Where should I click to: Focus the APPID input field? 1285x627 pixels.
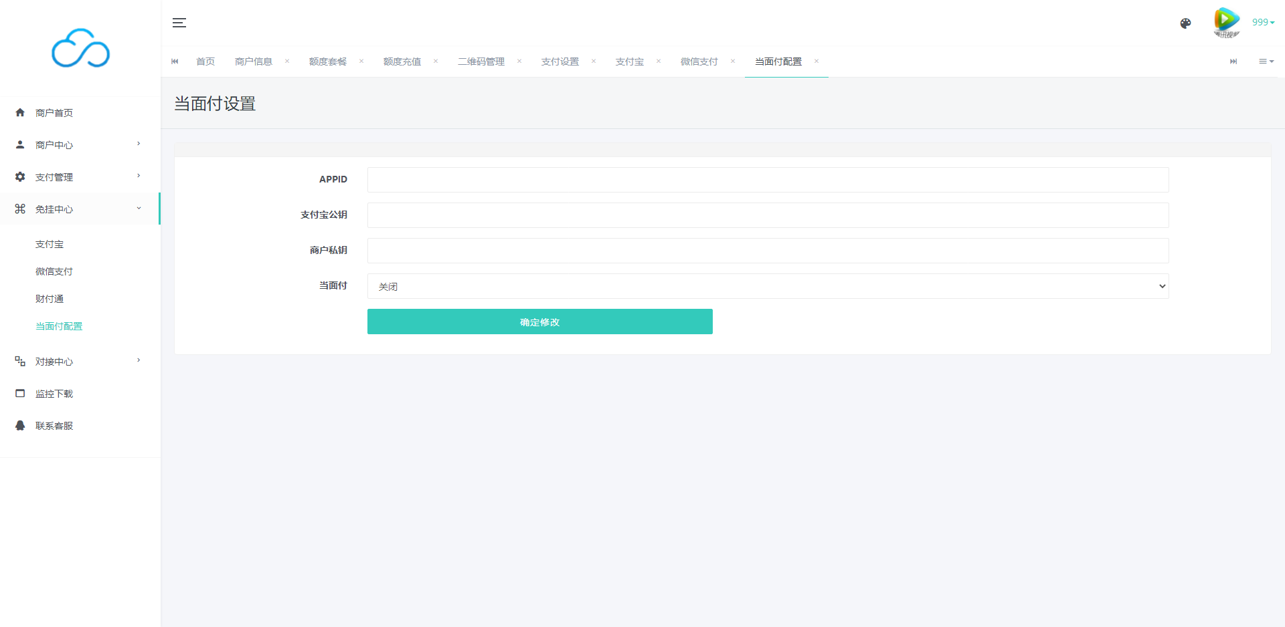tap(768, 180)
